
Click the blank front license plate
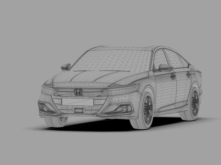click(78, 102)
